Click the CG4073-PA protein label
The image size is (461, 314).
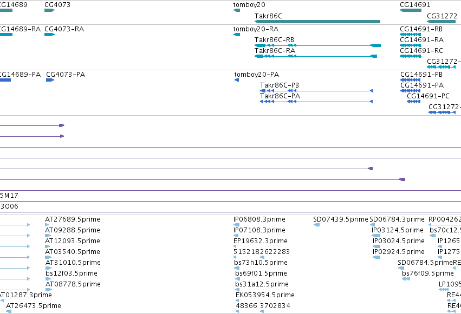click(66, 75)
